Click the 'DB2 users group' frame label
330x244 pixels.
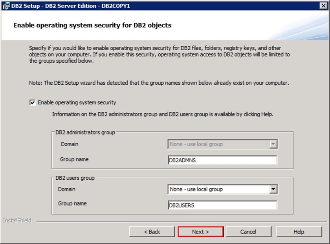75,178
